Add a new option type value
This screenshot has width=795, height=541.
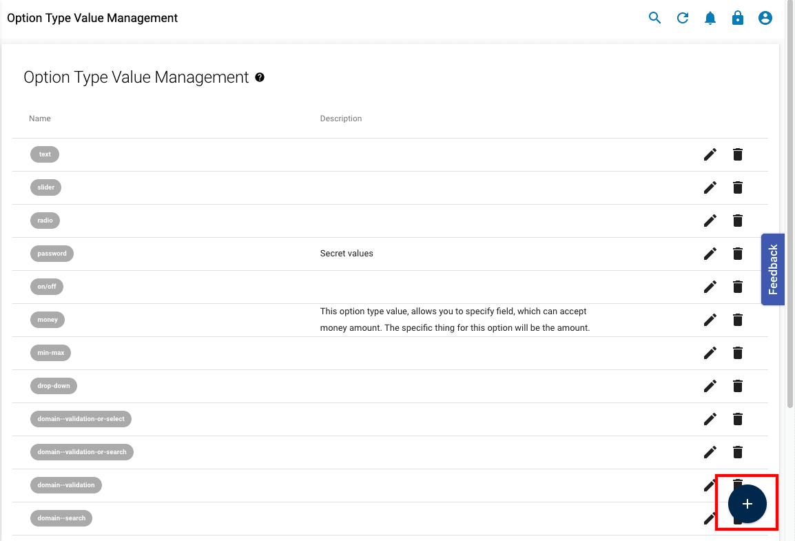(747, 504)
